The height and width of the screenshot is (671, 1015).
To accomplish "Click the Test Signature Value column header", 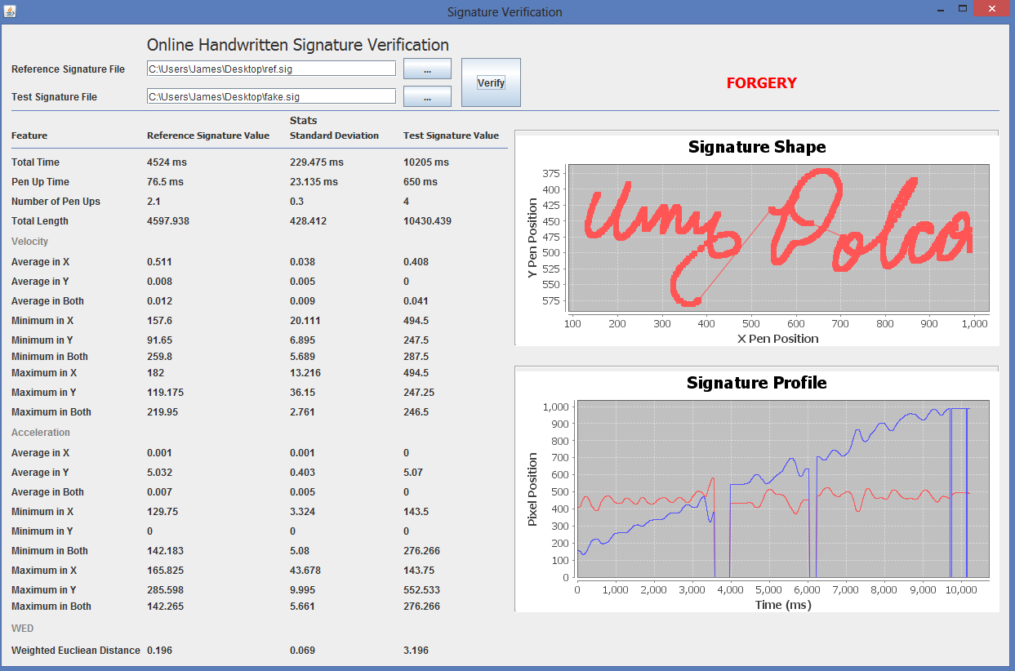I will [451, 136].
